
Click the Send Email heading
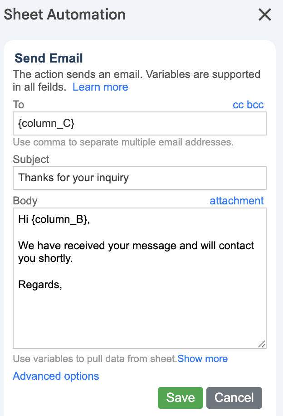[49, 58]
